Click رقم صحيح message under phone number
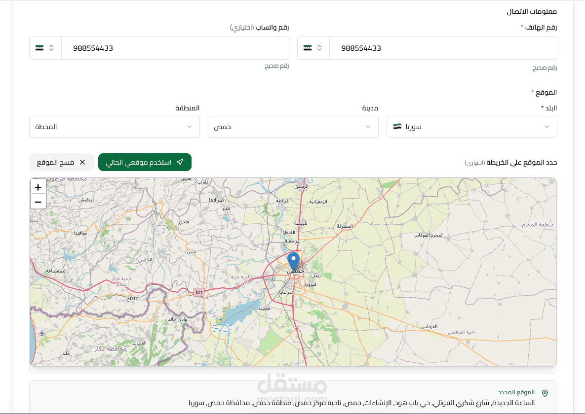Viewport: 585px width, 414px height. coord(545,68)
